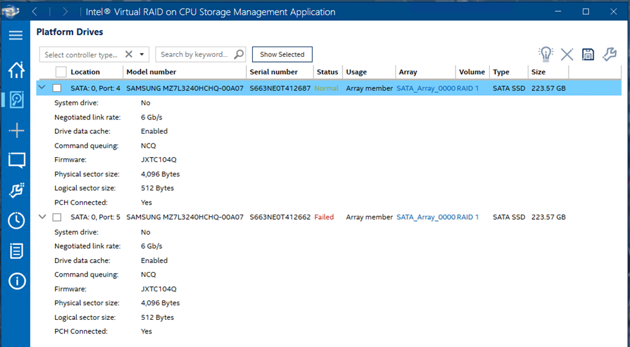Open SATA_Array_0000 link in Port 5 row
The width and height of the screenshot is (630, 347).
pyautogui.click(x=426, y=217)
